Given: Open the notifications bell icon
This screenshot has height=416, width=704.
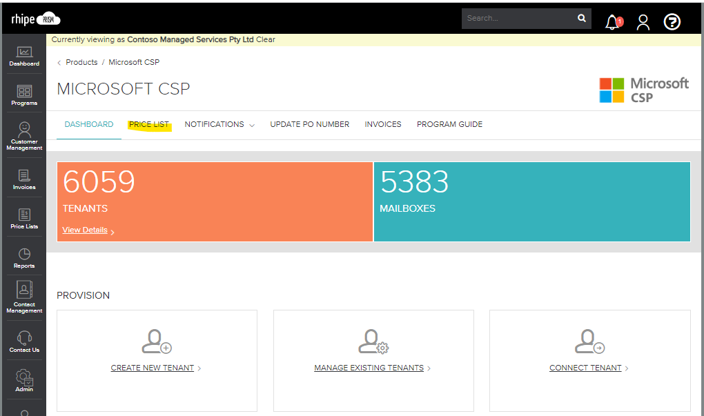Looking at the screenshot, I should point(614,21).
